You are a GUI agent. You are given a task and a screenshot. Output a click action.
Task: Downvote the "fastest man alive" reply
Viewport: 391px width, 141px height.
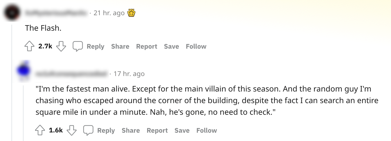[x=72, y=130]
